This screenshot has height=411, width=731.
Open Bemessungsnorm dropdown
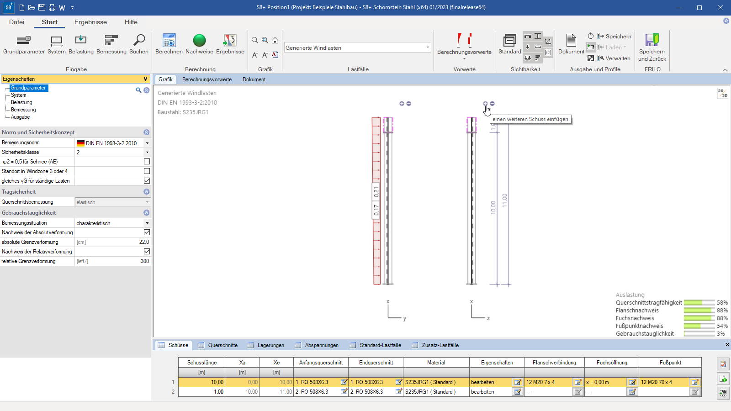click(147, 143)
